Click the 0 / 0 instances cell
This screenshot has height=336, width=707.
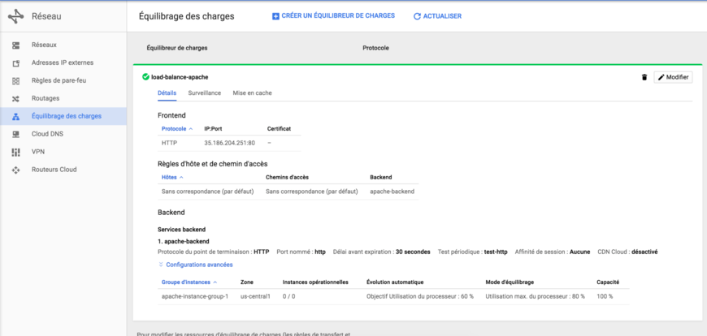click(x=288, y=296)
